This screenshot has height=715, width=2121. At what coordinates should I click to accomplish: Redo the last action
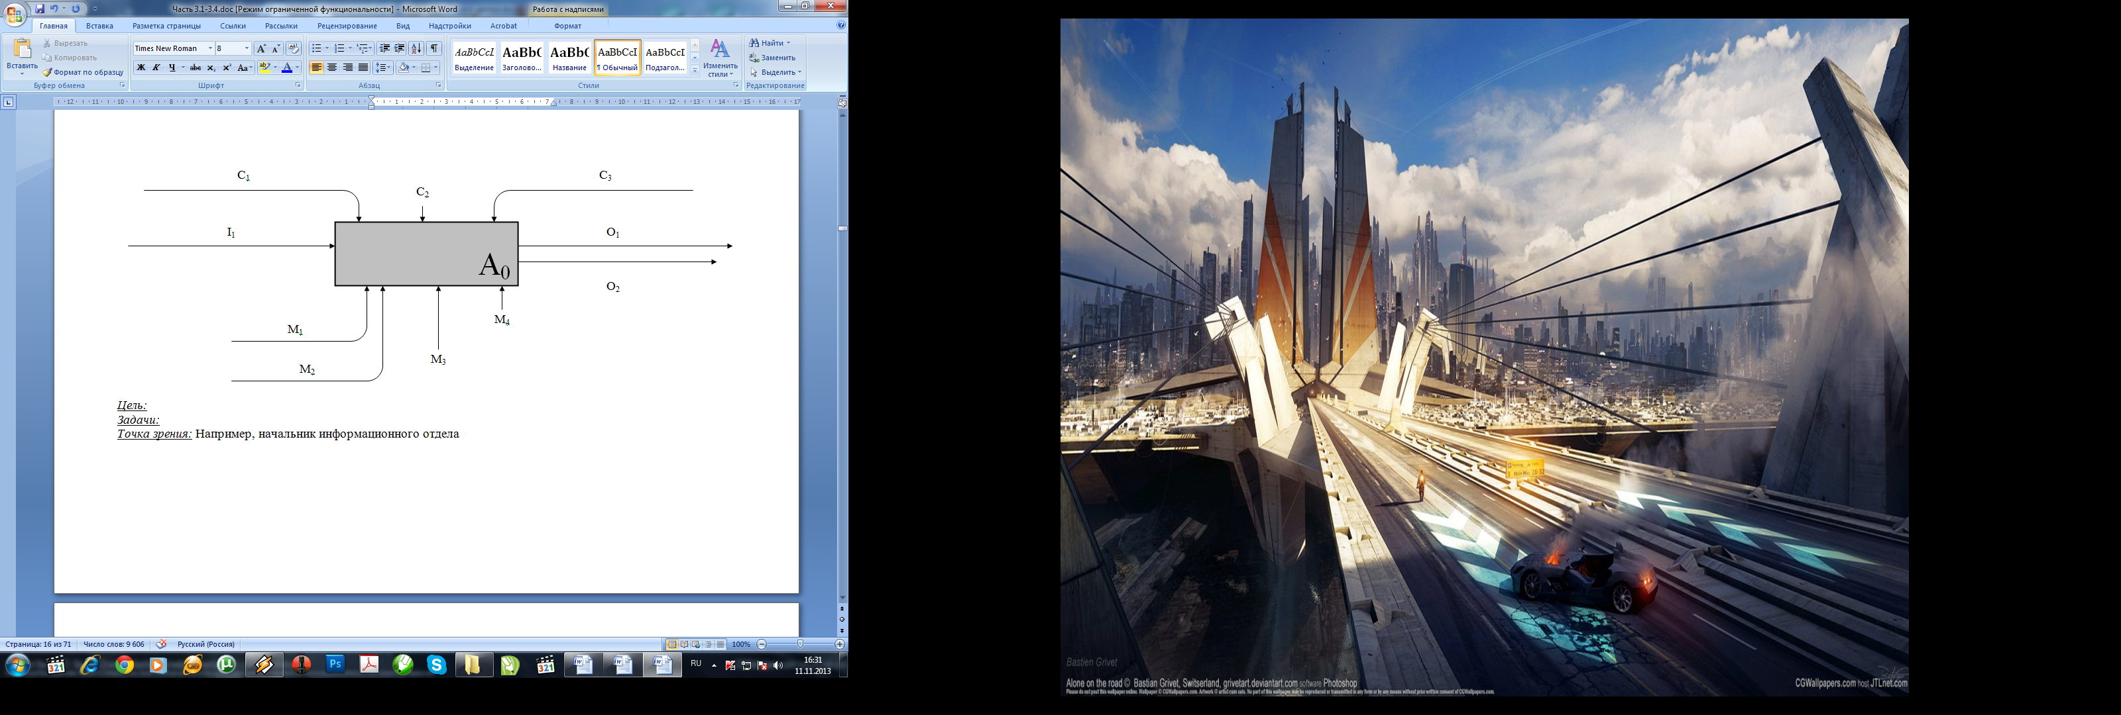pos(76,8)
